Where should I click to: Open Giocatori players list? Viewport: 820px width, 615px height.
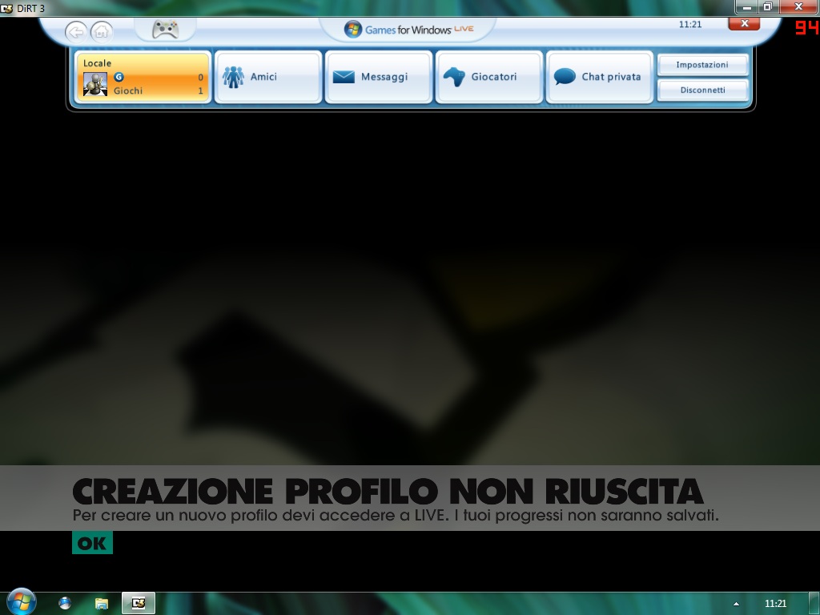(489, 77)
